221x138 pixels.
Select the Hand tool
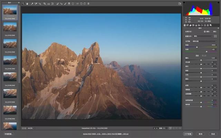point(27,4)
